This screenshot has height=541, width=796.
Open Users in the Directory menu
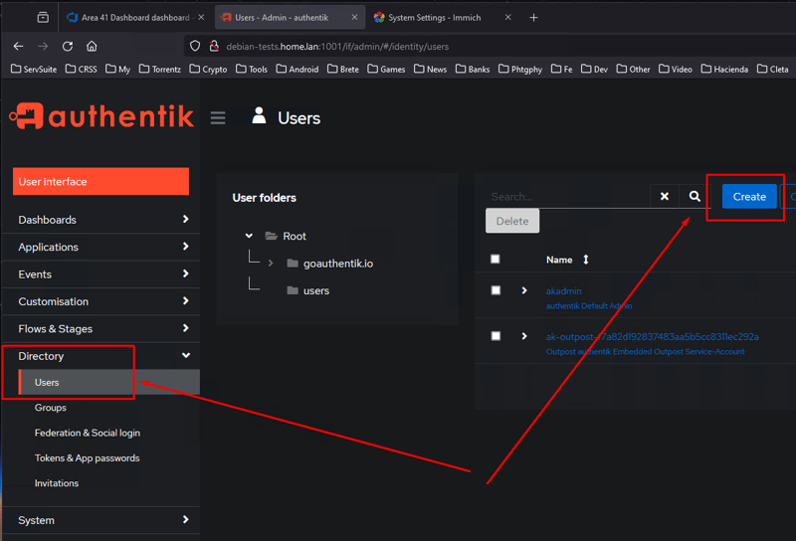click(x=108, y=382)
